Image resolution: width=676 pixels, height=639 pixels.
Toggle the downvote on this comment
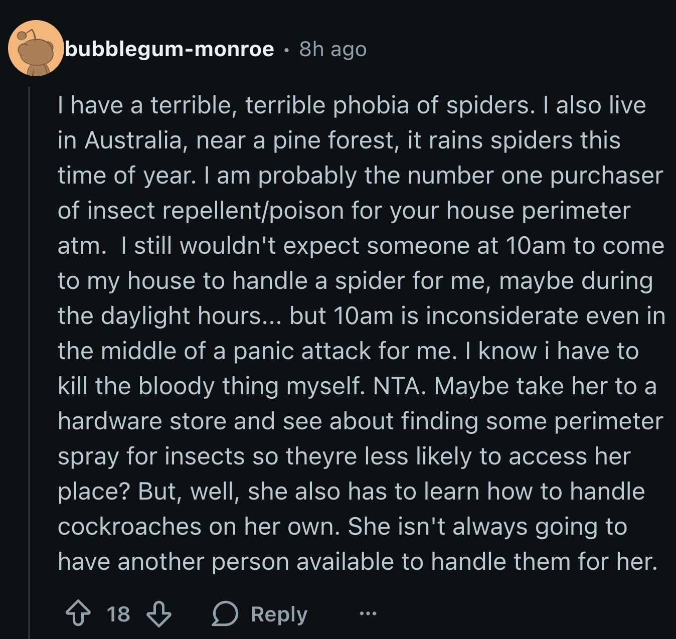(158, 613)
